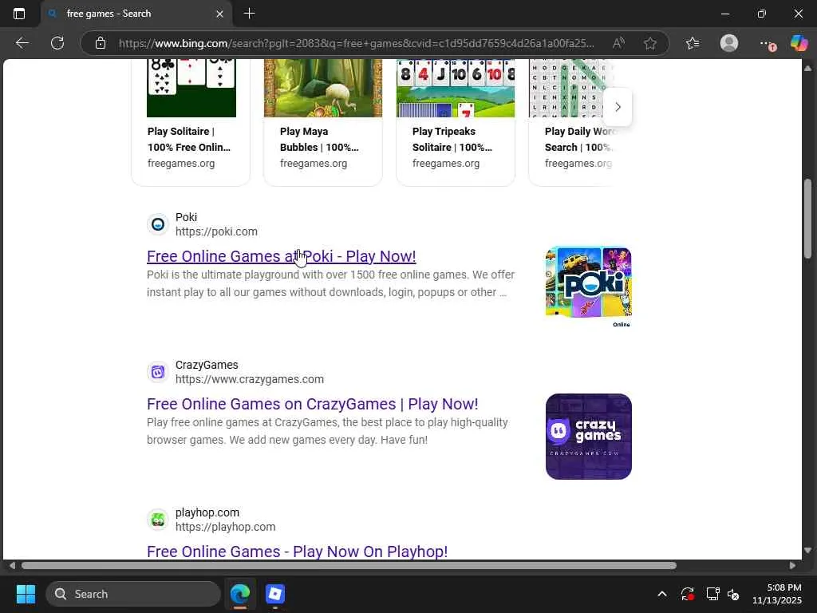Viewport: 817px width, 613px height.
Task: View site information lock icon
Action: pos(101,43)
